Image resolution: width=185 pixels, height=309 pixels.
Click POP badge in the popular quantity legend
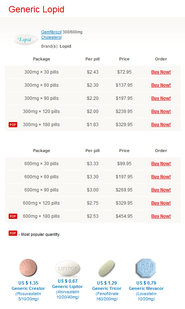pos(13,233)
